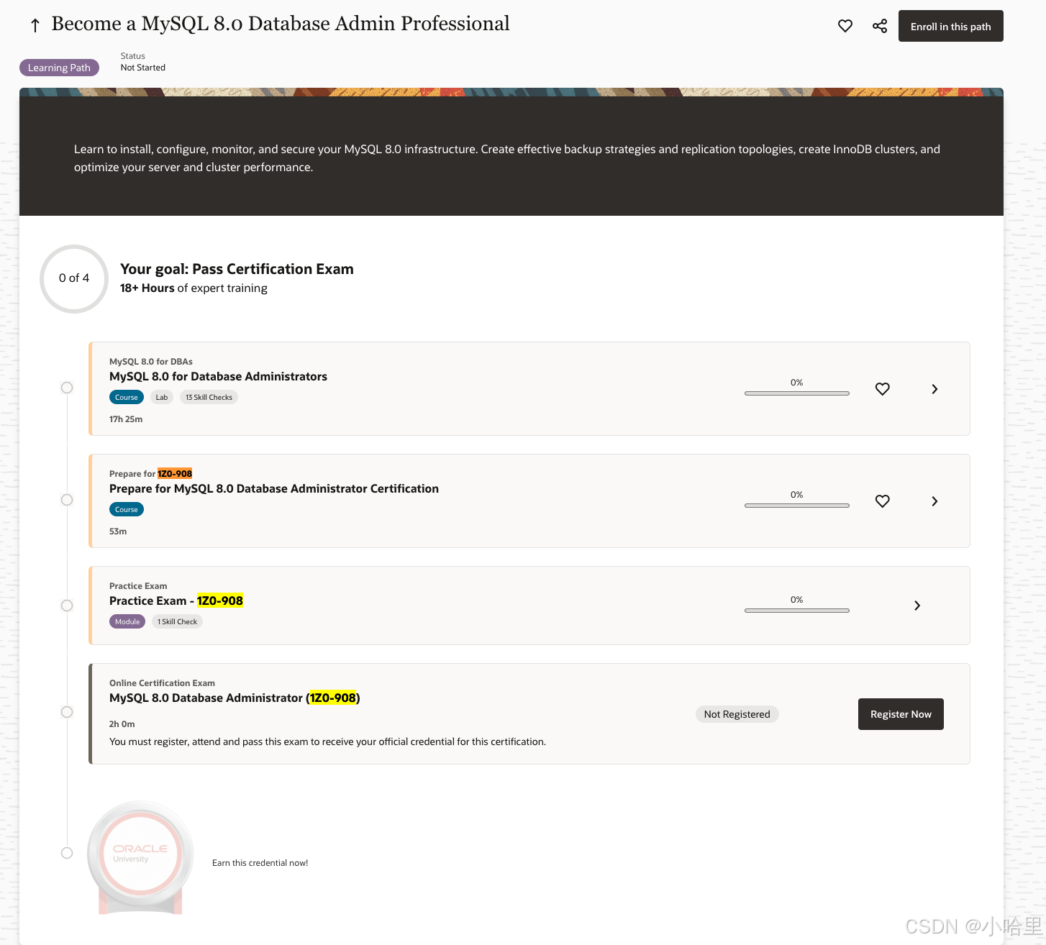Click progress bar of Prepare for MySQL 8.0 Certification
The image size is (1046, 945).
[797, 506]
